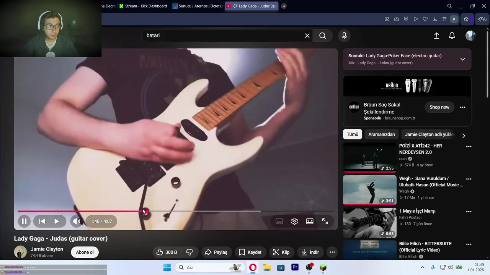Click the browser send/flow arrow icon
Screen dimensions: 490x275
(x=416, y=19)
